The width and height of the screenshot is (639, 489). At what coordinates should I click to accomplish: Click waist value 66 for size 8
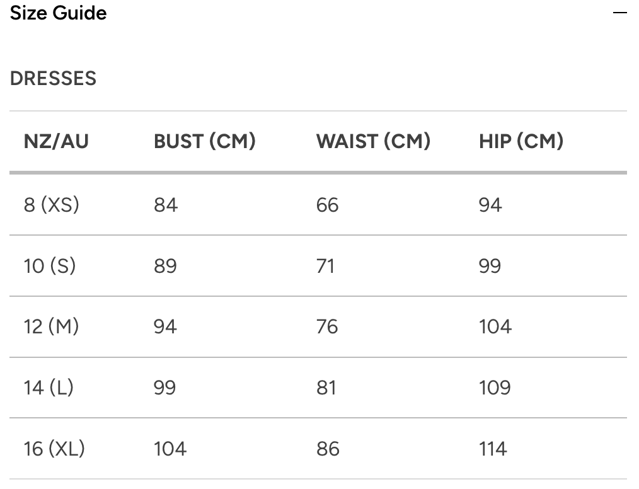point(328,205)
